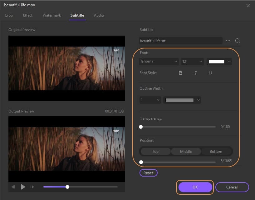The height and width of the screenshot is (200, 255).
Task: Set subtitle position to Bottom
Action: 216,152
